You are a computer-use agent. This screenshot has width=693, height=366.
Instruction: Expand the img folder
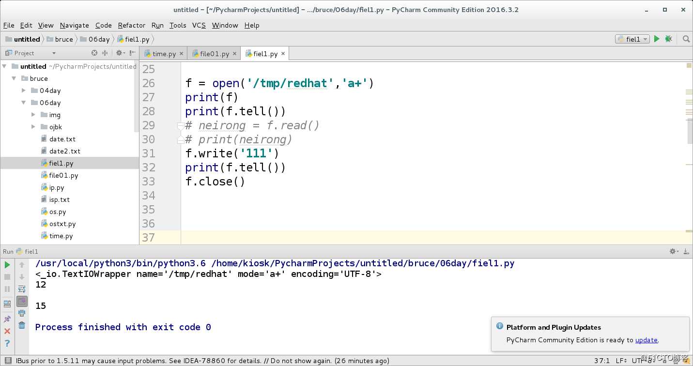pos(33,115)
